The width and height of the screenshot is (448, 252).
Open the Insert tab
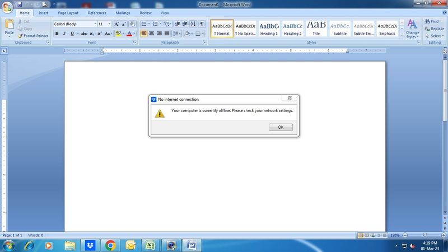(44, 13)
